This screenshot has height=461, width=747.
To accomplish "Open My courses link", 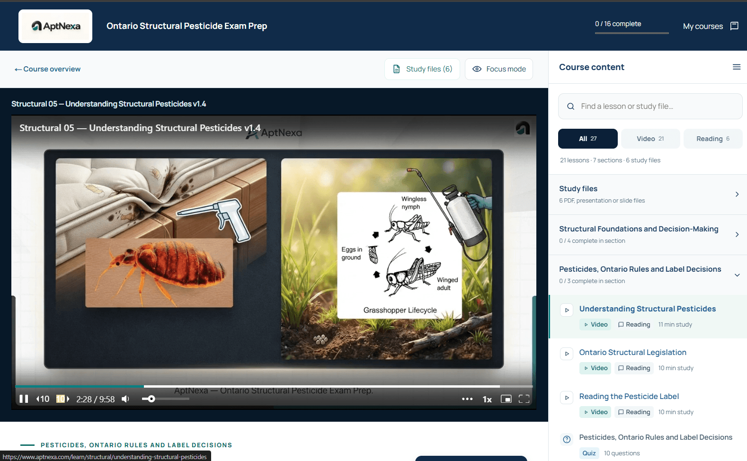I will [x=703, y=26].
